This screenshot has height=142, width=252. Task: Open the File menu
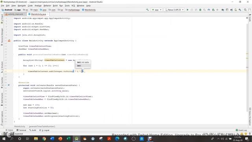[x=2, y=6]
